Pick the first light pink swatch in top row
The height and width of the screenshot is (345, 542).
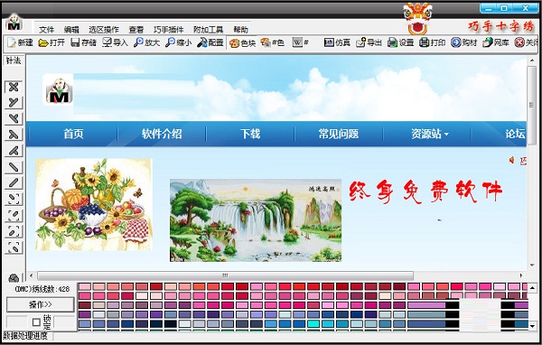(x=85, y=286)
